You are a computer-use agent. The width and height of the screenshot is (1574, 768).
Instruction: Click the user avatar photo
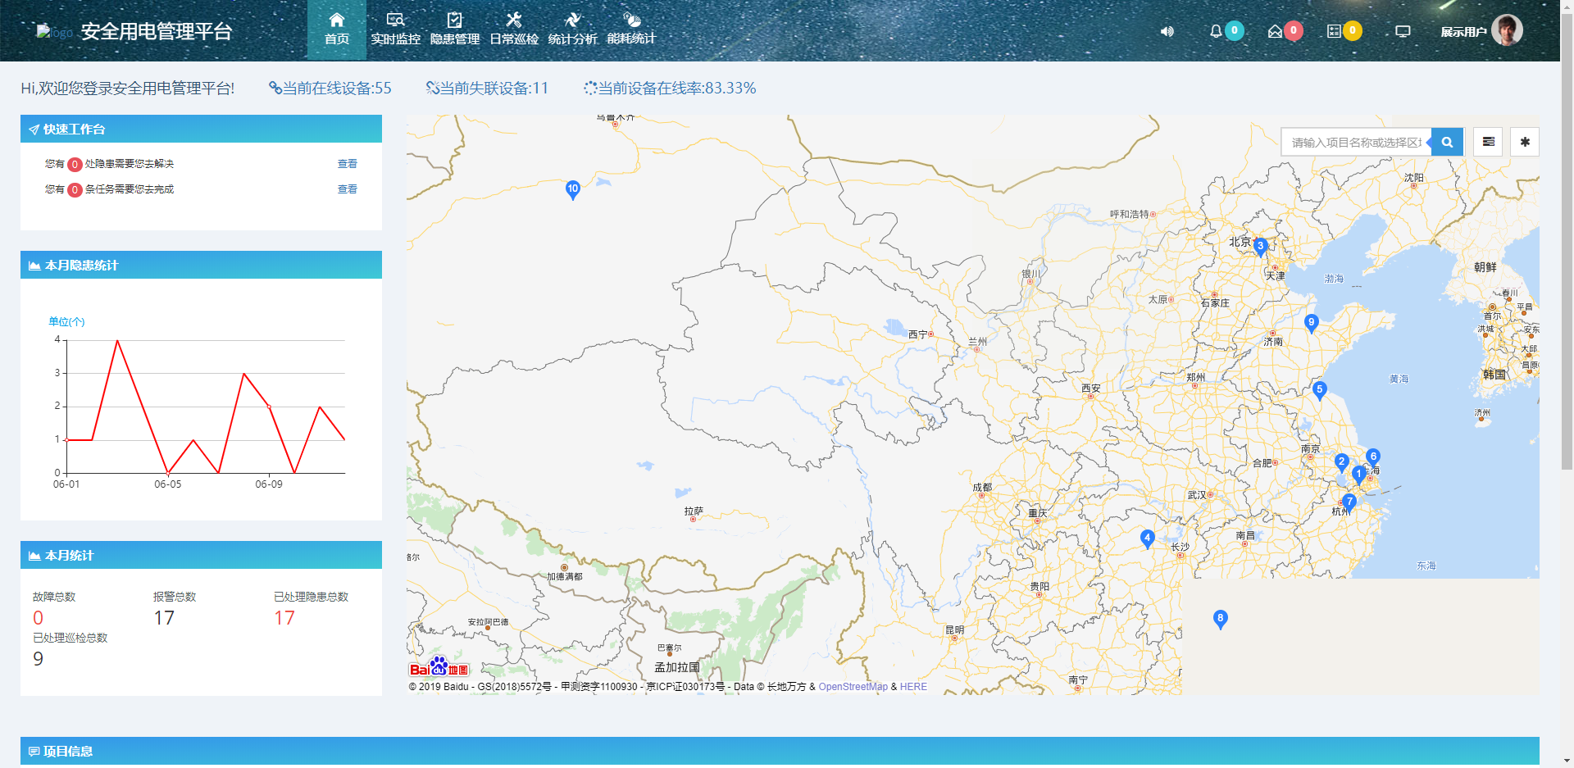click(1507, 30)
